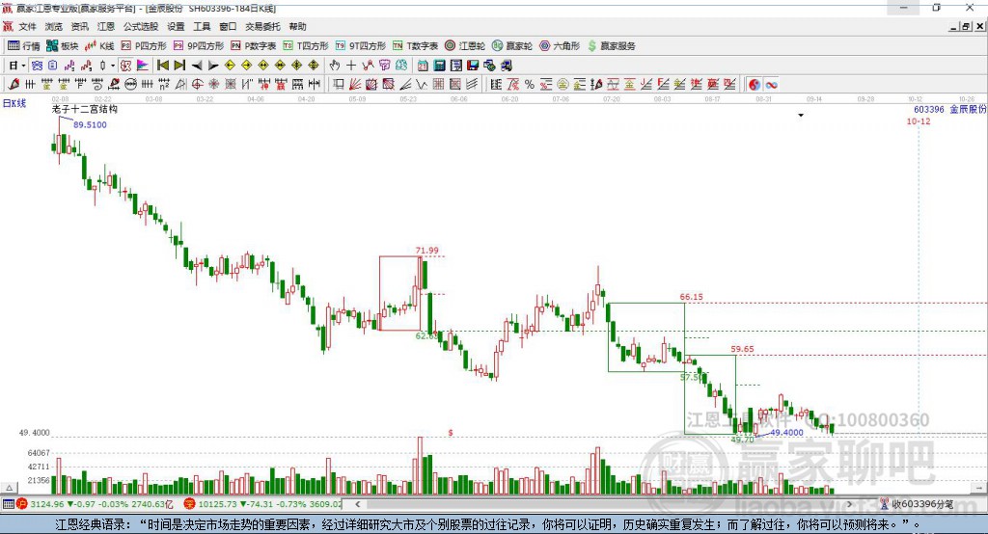Image resolution: width=988 pixels, height=534 pixels.
Task: Open the 江恩 menu
Action: [106, 26]
